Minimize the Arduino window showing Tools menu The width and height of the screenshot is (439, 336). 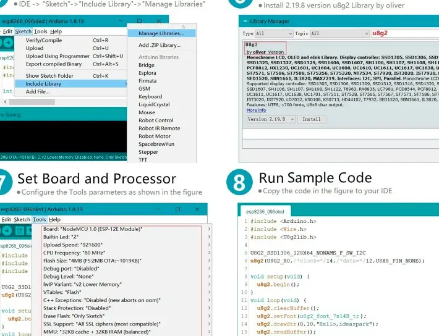[x=159, y=209]
